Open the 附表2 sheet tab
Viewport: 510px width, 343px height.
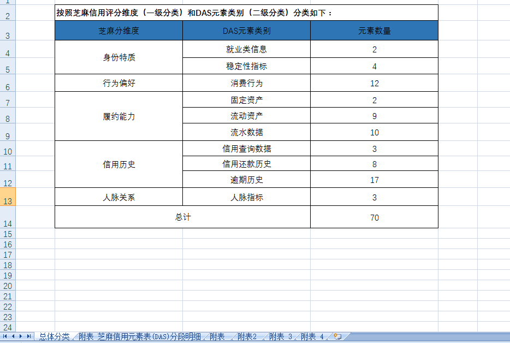[247, 336]
